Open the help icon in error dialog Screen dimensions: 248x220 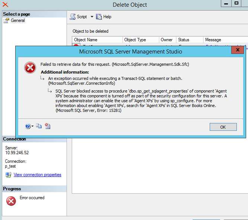(28, 126)
